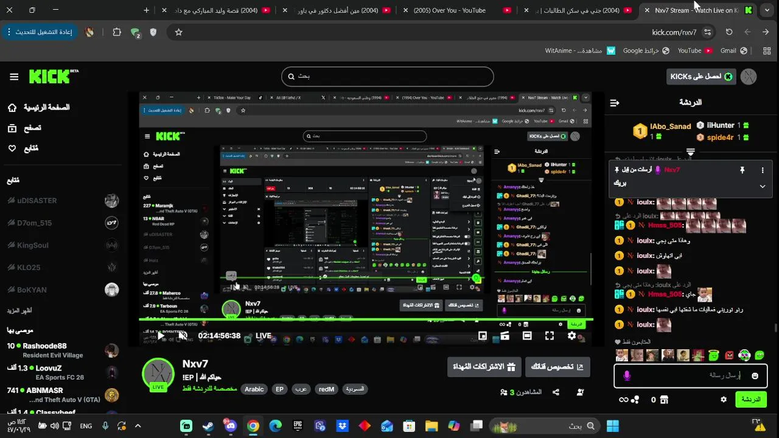Open LoovuZ recommended channel
Viewport: 779px width, 438px height.
point(63,372)
